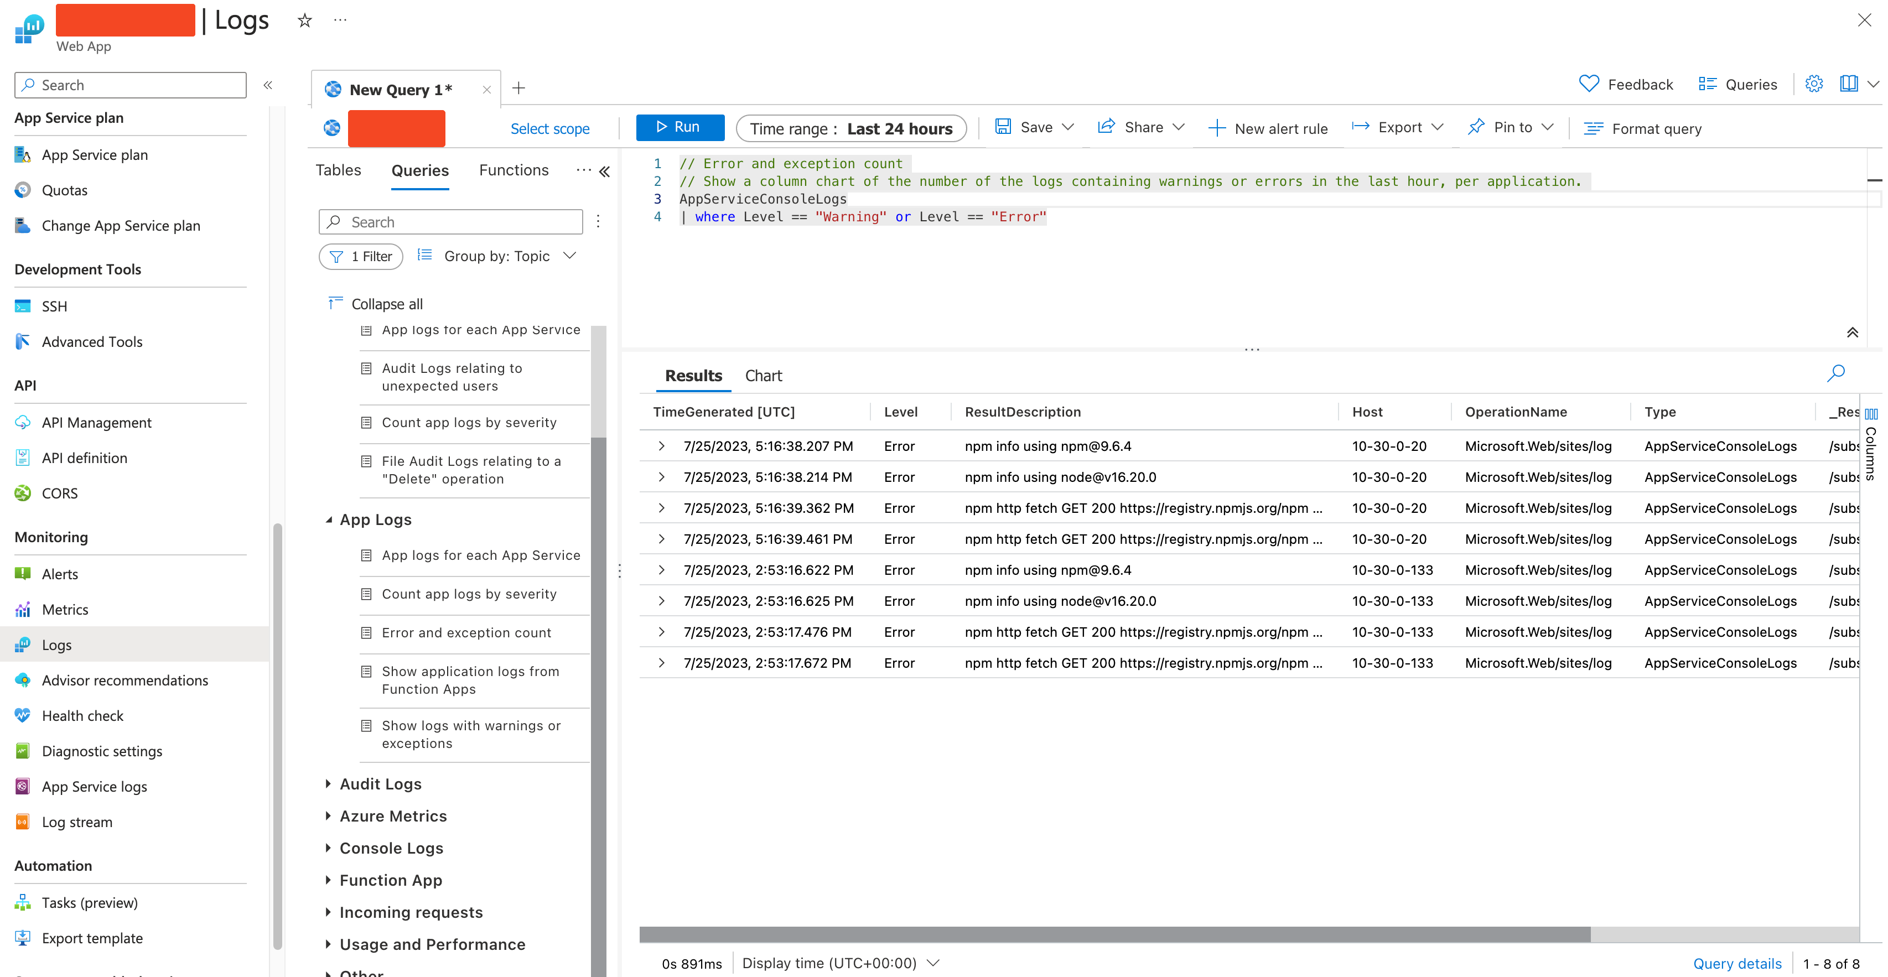This screenshot has height=977, width=1888.
Task: Open the more options ellipsis beside the Logs title
Action: point(340,20)
